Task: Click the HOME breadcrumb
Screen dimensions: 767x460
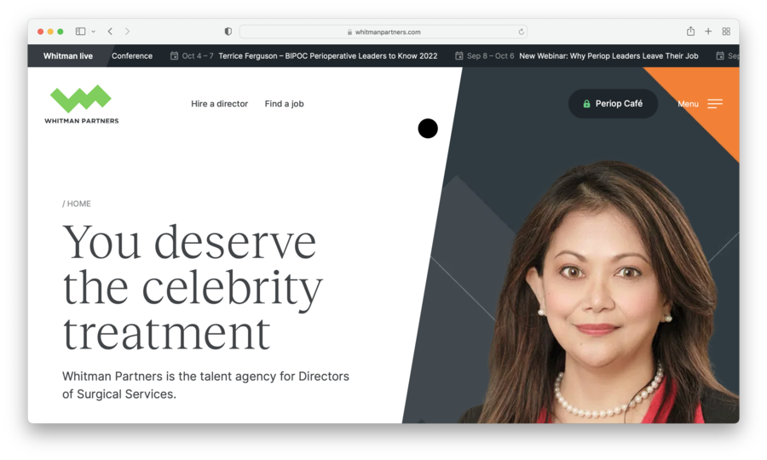Action: 78,204
